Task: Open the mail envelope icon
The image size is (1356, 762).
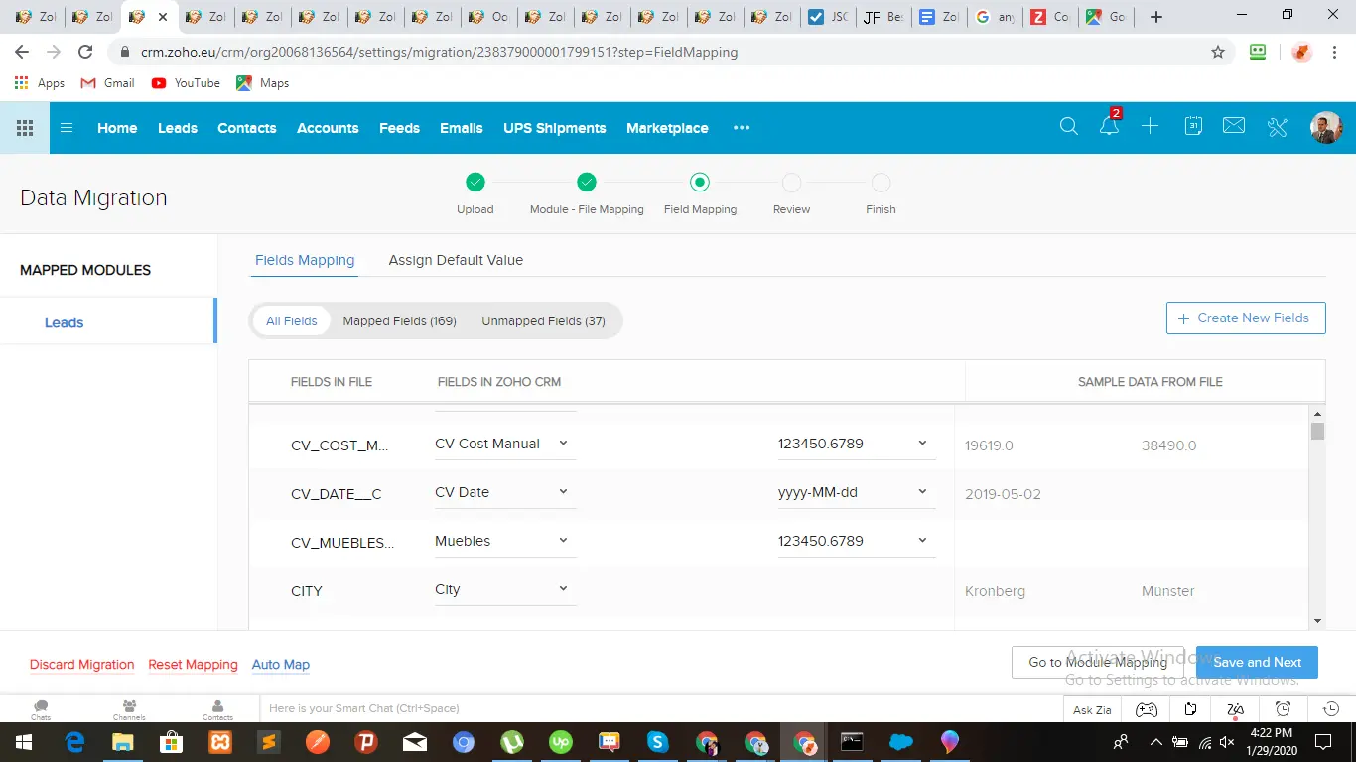Action: (x=1234, y=127)
